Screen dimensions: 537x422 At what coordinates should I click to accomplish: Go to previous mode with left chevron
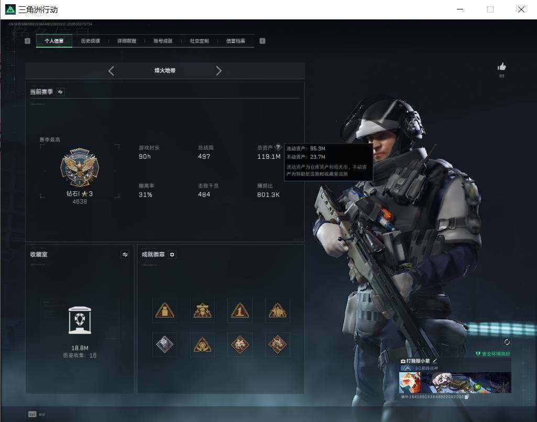(111, 71)
